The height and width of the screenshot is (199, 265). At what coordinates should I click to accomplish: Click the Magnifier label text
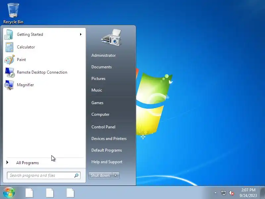pyautogui.click(x=26, y=85)
